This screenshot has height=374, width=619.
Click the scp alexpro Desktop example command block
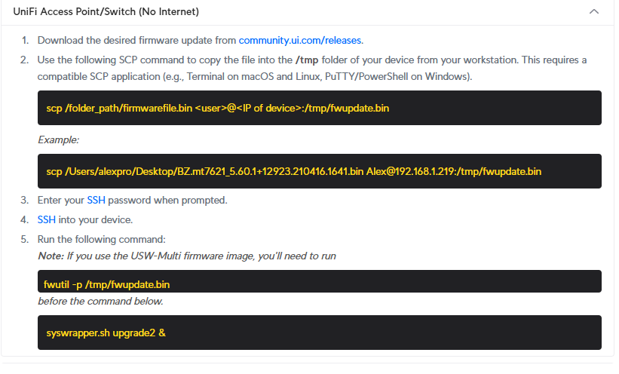click(320, 171)
